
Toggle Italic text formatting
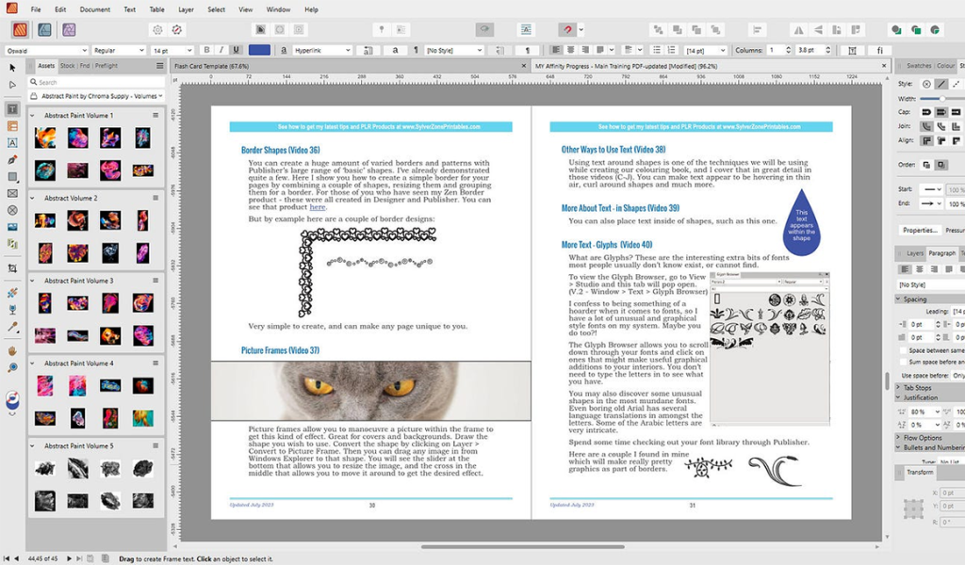point(221,51)
